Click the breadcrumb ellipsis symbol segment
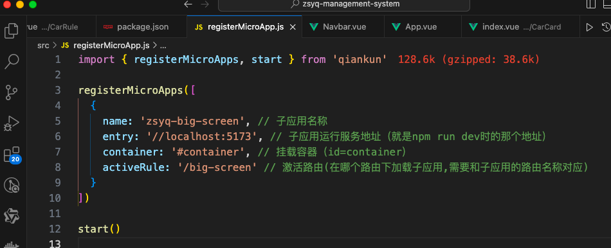 click(163, 46)
